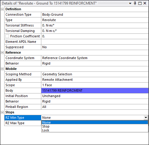Open the RZ Min Type dropdown arrow

pos(146,118)
